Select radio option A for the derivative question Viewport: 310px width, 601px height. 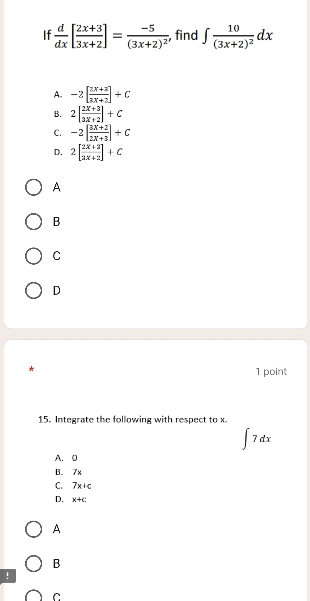tap(33, 187)
